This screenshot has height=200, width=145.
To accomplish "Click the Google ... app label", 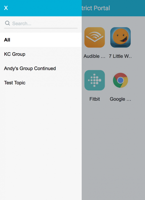I will coord(120,99).
